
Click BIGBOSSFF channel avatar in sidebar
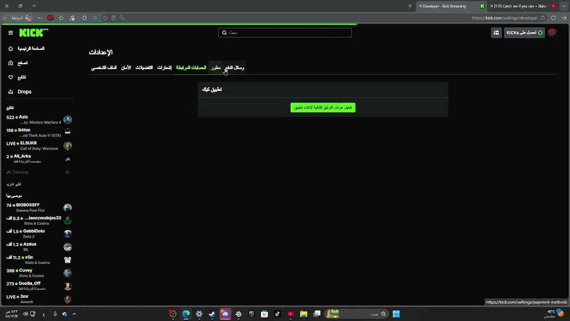(68, 207)
